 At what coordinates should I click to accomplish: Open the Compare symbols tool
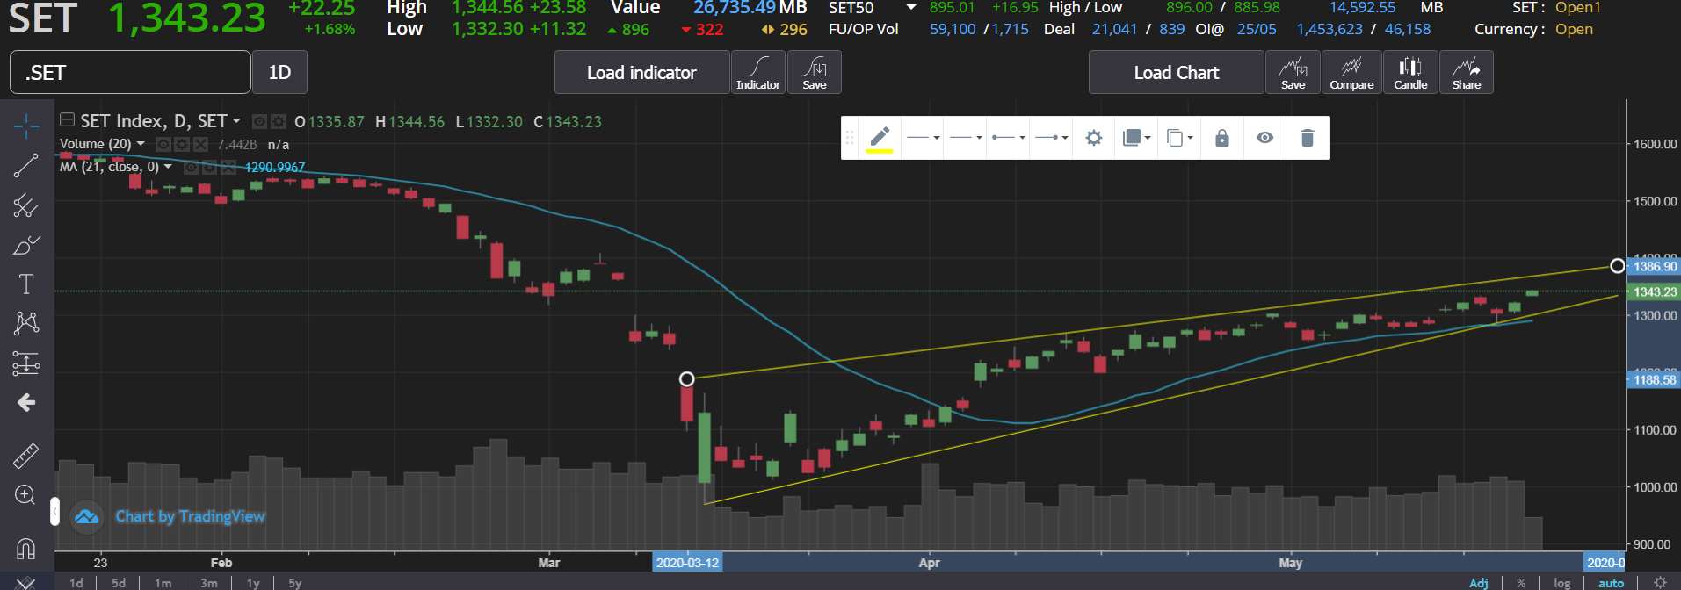coord(1351,72)
